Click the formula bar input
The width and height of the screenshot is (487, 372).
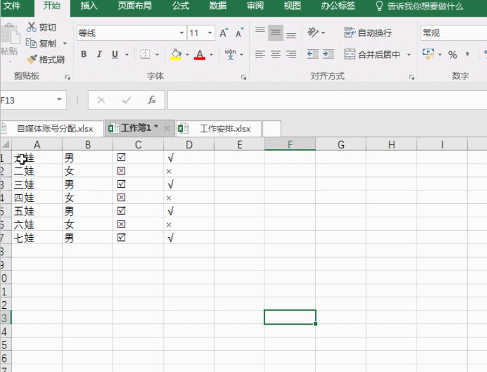327,100
